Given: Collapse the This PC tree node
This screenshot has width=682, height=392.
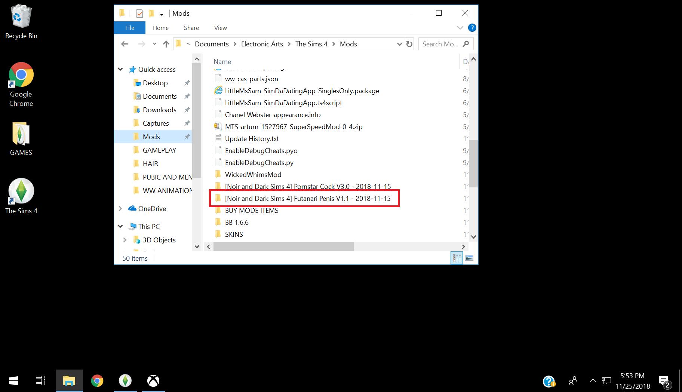Looking at the screenshot, I should click(x=120, y=226).
